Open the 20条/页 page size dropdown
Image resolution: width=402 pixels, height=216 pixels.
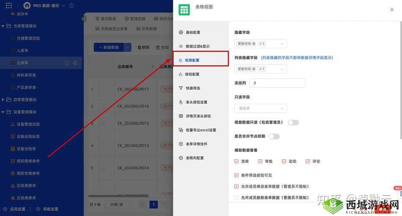[119, 205]
